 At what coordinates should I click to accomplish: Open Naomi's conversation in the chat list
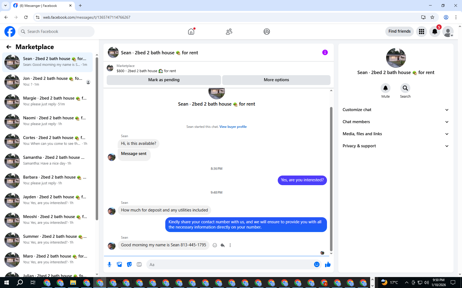pos(47,121)
